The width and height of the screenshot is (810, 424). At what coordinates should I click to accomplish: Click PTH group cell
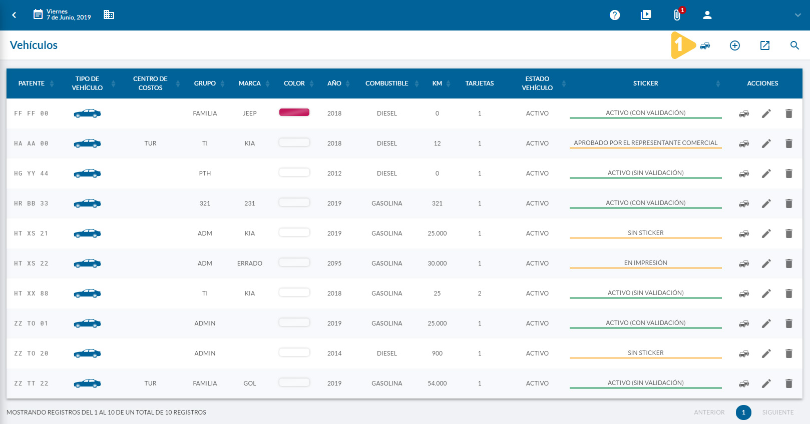pos(205,173)
